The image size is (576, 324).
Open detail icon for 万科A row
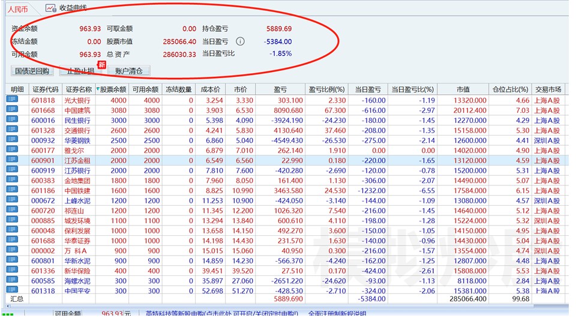(12, 251)
